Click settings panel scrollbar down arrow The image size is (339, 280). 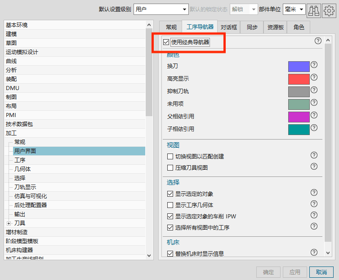pyautogui.click(x=328, y=253)
